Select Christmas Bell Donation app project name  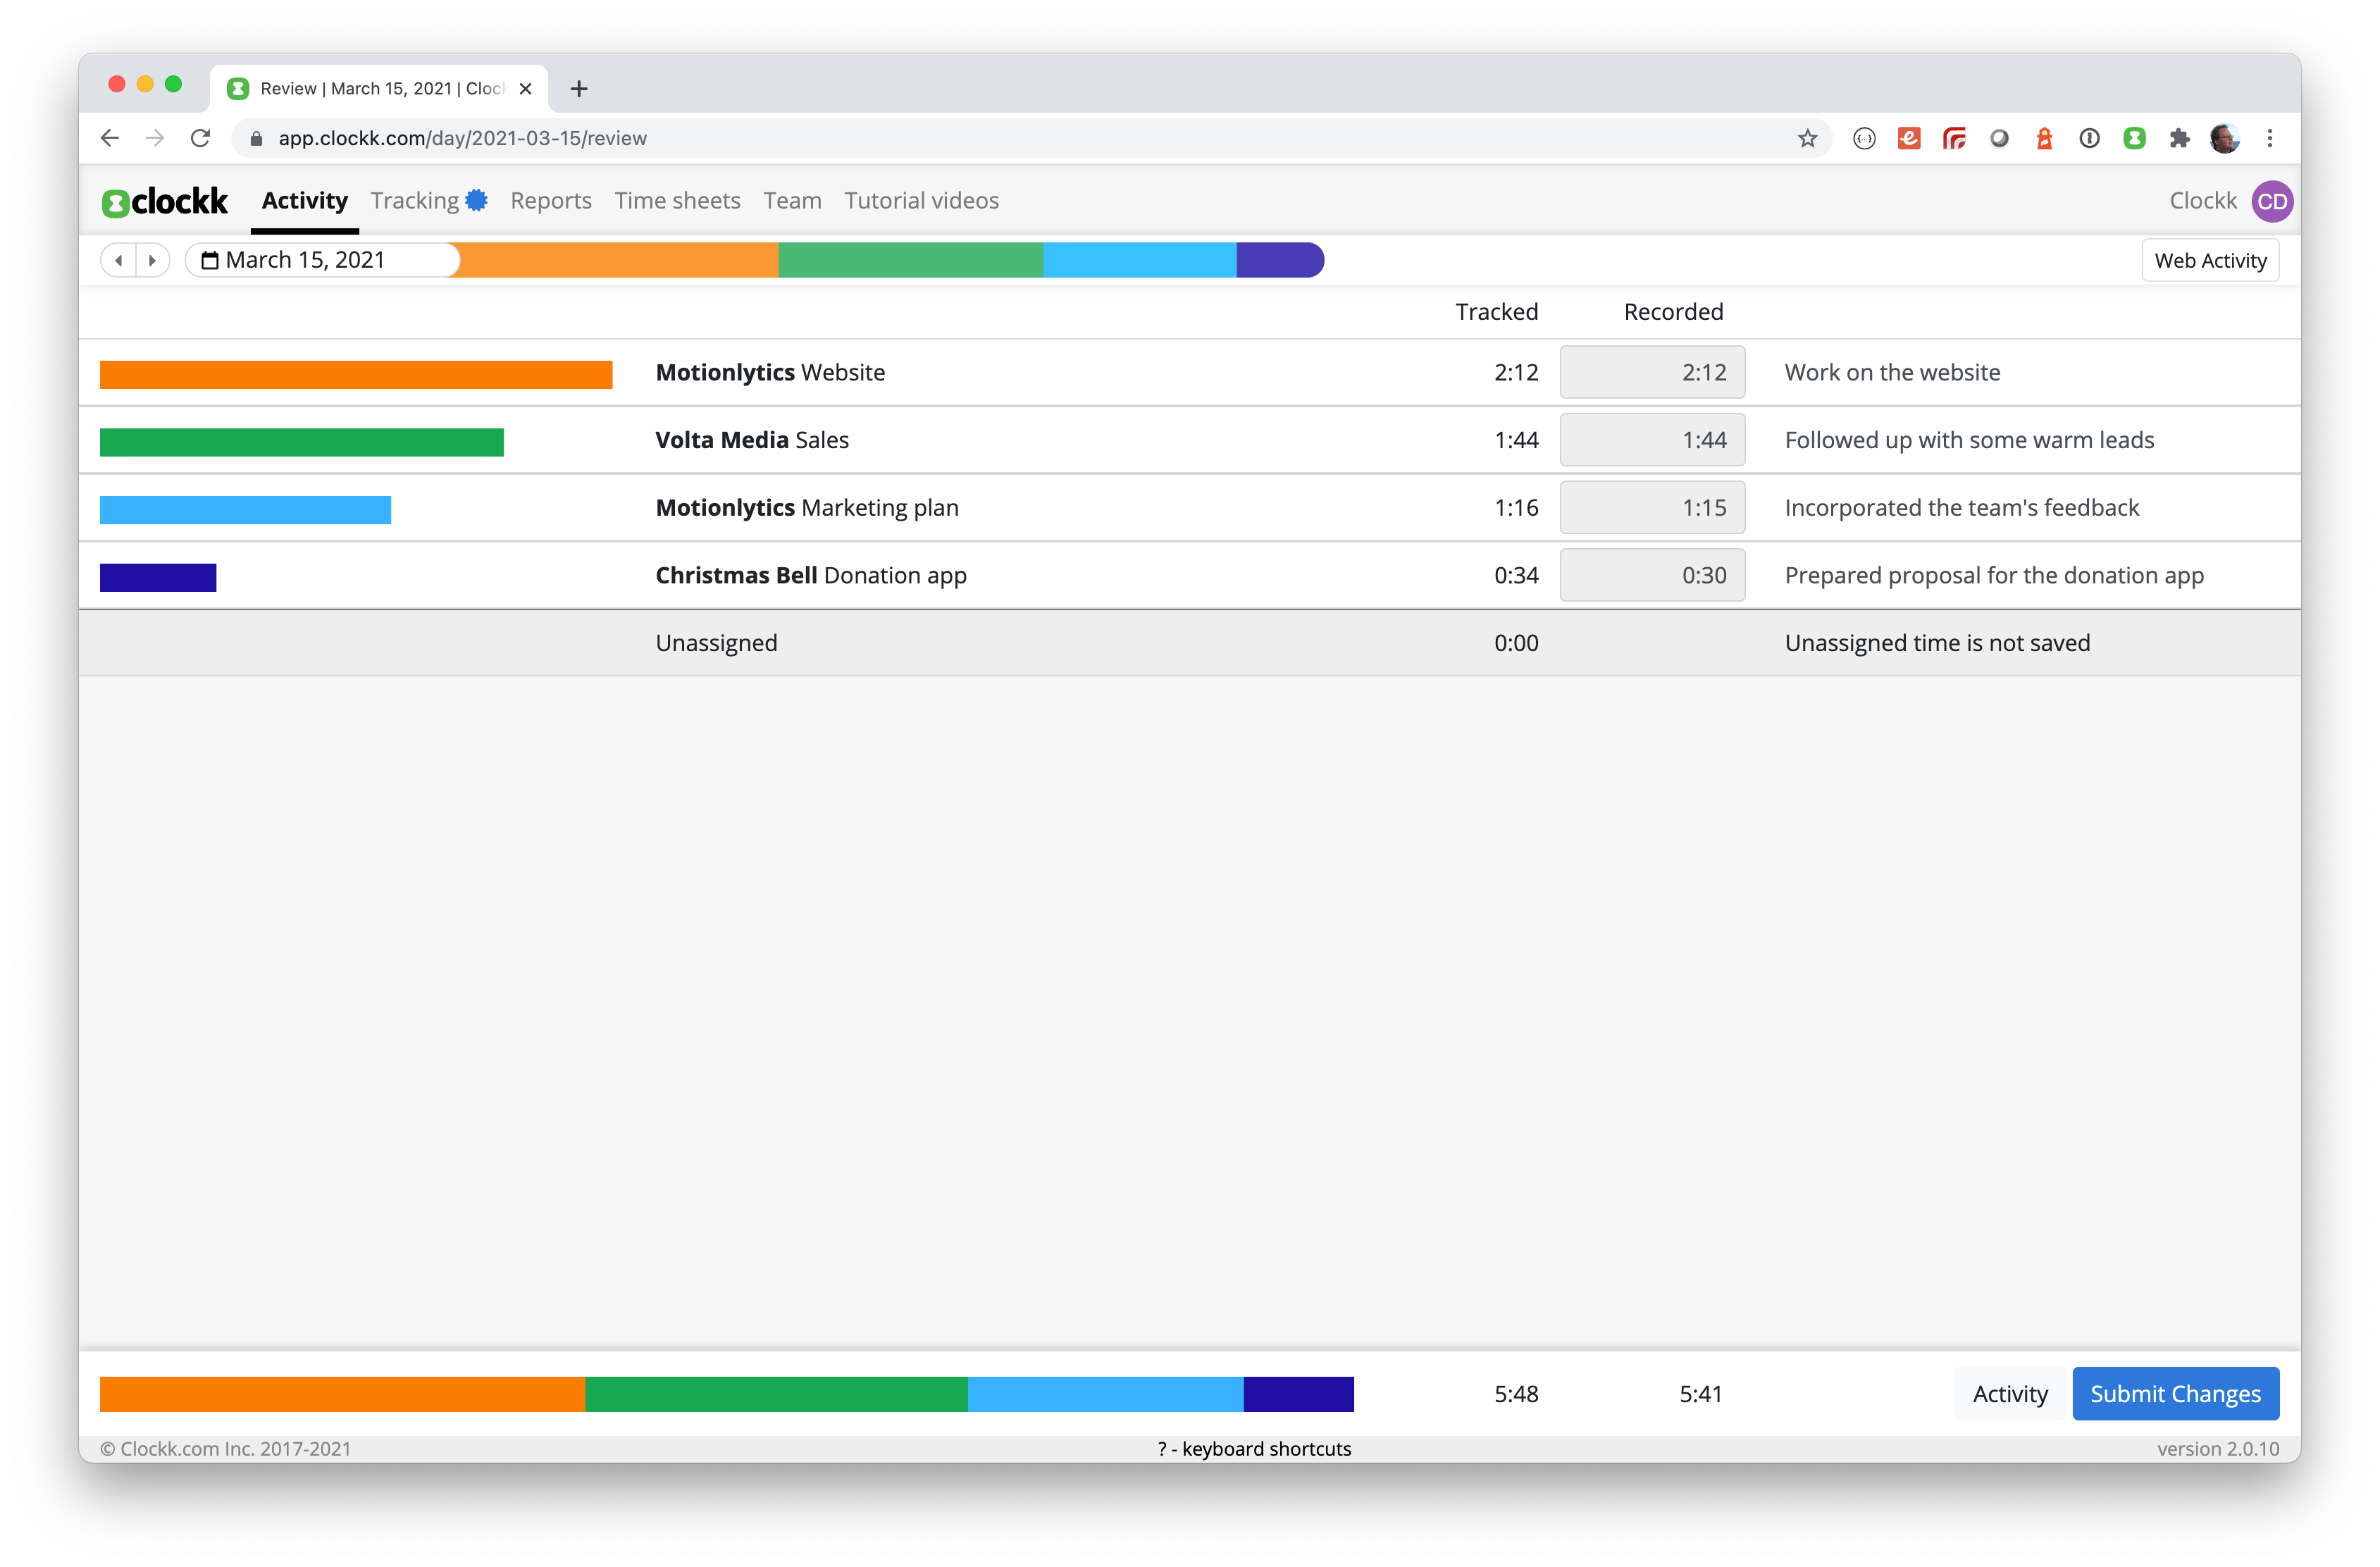pyautogui.click(x=811, y=575)
